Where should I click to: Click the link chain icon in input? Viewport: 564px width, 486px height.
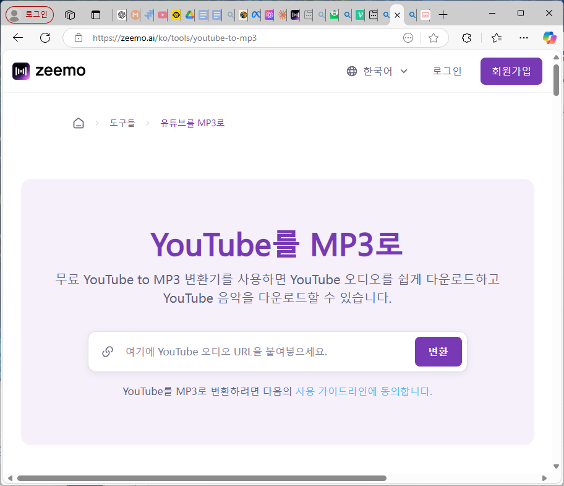(108, 352)
